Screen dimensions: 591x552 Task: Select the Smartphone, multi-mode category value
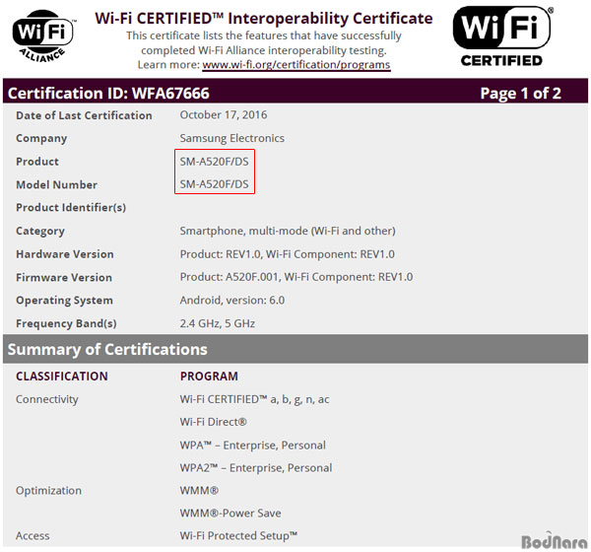pyautogui.click(x=288, y=231)
